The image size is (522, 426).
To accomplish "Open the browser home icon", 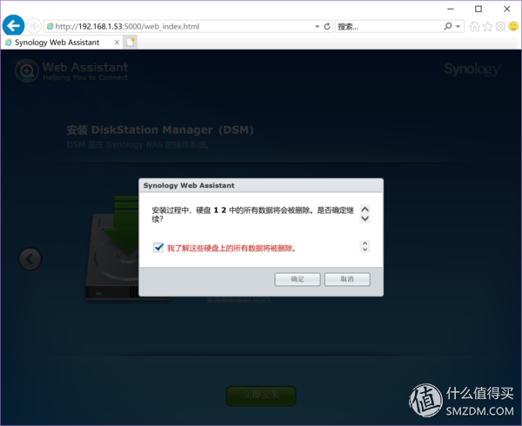I will (x=474, y=26).
